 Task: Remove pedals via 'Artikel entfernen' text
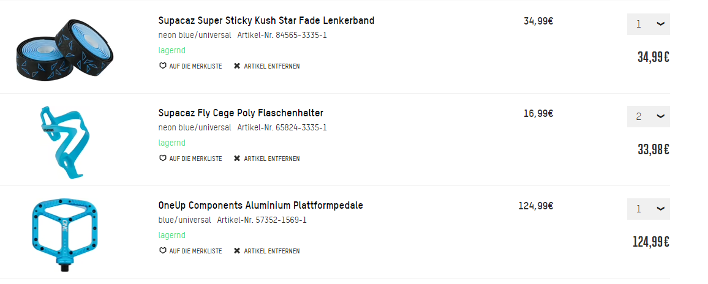[272, 251]
